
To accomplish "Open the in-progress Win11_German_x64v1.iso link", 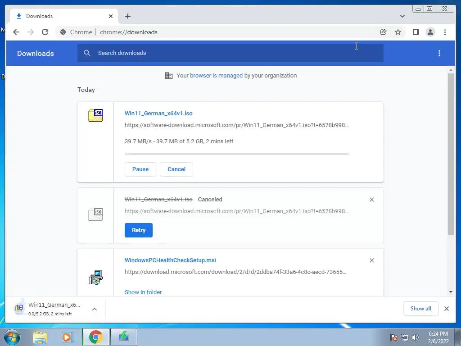I will (158, 113).
